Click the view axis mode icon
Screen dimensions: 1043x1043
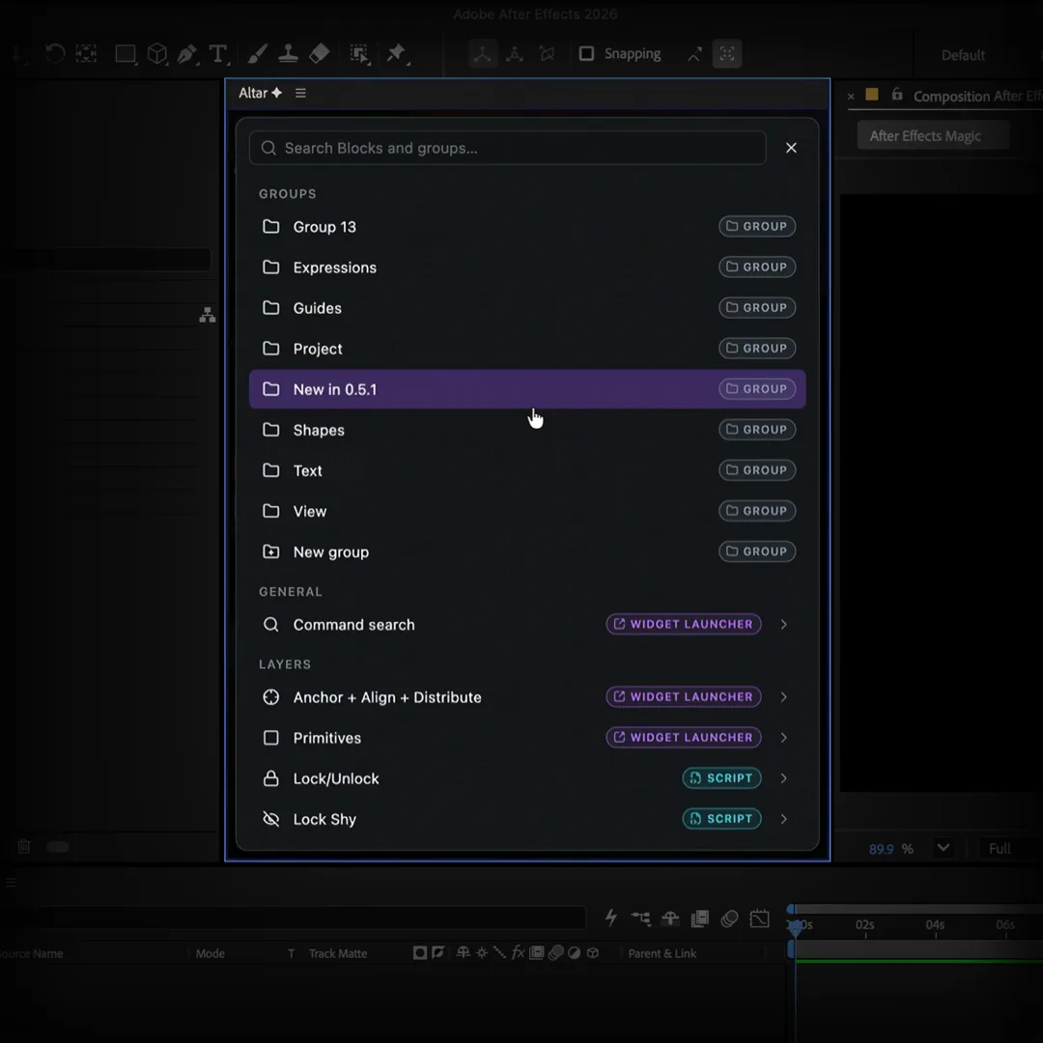tap(547, 54)
